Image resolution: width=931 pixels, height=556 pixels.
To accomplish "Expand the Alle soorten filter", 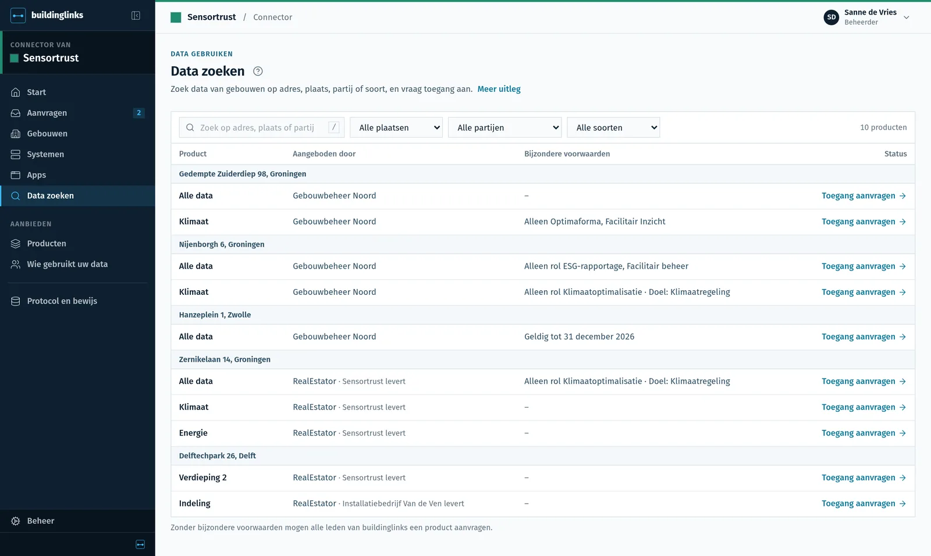I will pyautogui.click(x=613, y=127).
